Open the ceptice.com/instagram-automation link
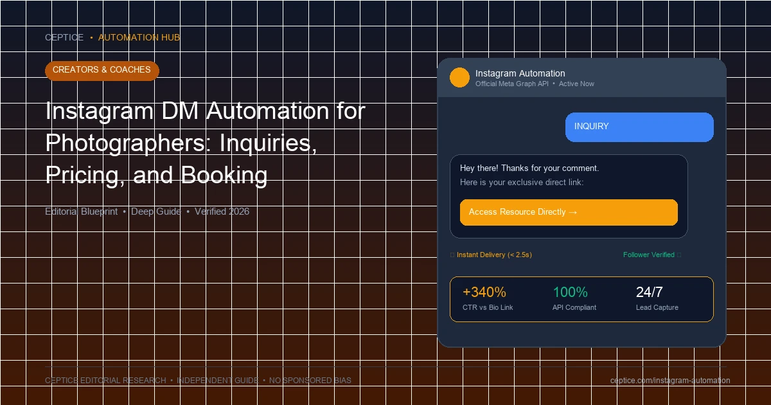This screenshot has height=405, width=771. click(x=670, y=381)
